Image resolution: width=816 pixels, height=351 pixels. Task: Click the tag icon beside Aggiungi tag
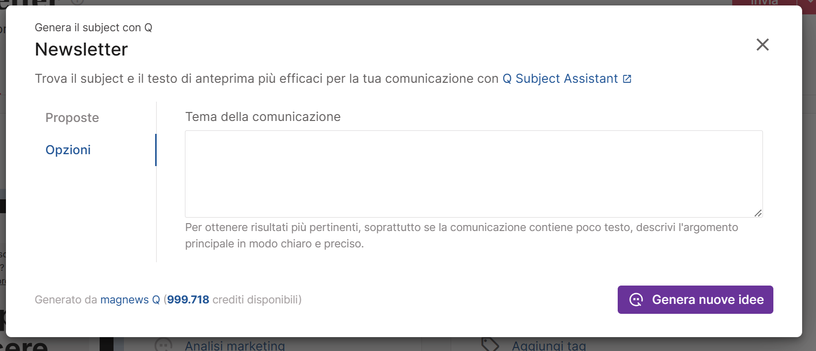pyautogui.click(x=490, y=345)
